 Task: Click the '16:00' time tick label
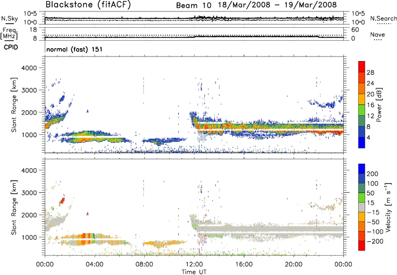tap(244, 265)
